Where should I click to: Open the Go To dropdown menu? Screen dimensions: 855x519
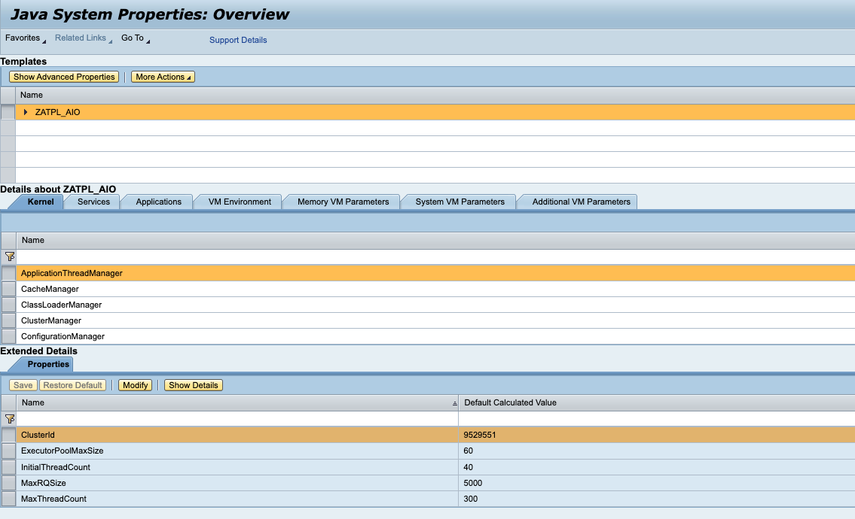[134, 38]
